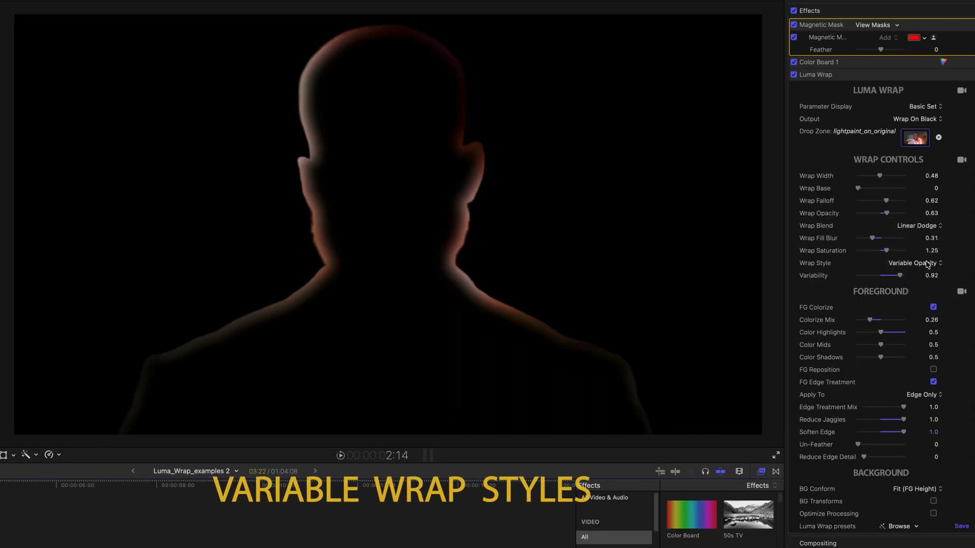Image resolution: width=975 pixels, height=548 pixels.
Task: Open the Transform tool chevron menu
Action: pyautogui.click(x=13, y=455)
